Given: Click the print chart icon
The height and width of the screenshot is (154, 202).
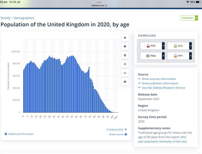Looking at the screenshot, I should 125,82.
